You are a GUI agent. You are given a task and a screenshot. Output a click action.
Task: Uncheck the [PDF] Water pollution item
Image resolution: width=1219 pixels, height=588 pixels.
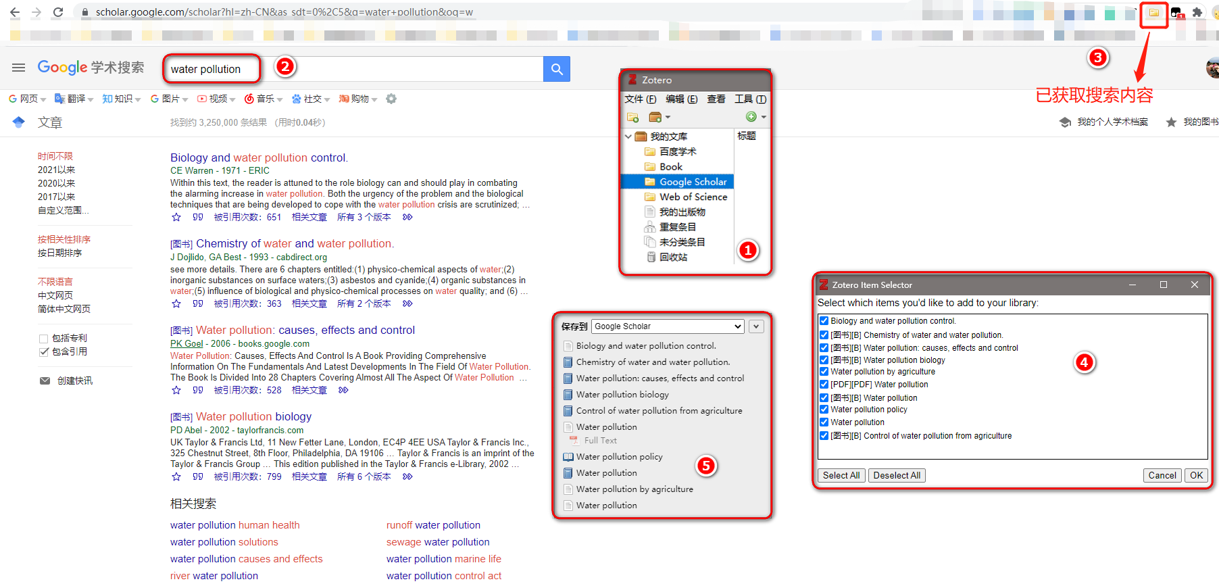pos(824,385)
